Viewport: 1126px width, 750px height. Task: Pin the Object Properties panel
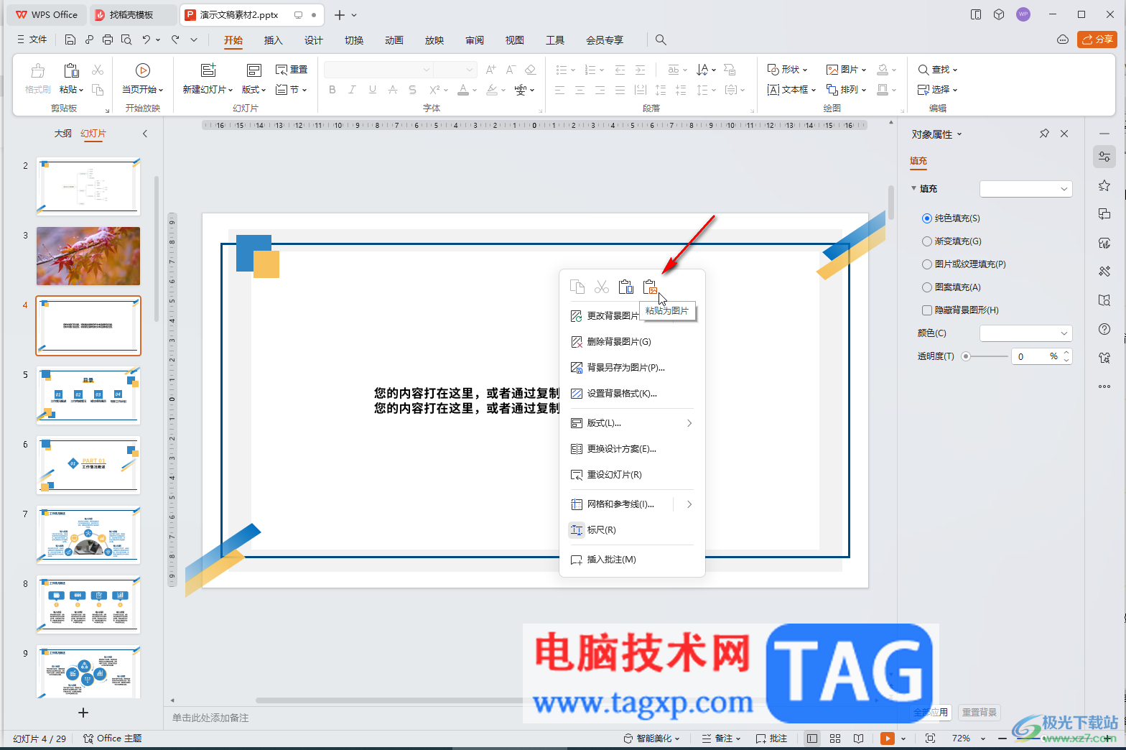pyautogui.click(x=1044, y=134)
